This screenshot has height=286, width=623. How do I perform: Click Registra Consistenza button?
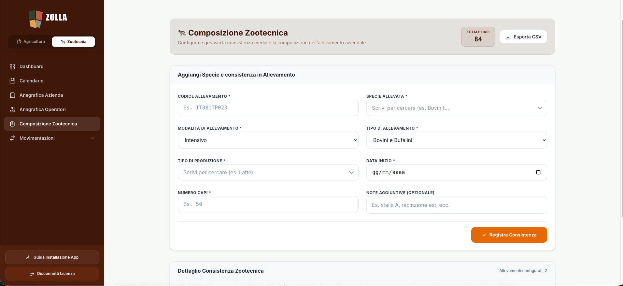(x=509, y=235)
